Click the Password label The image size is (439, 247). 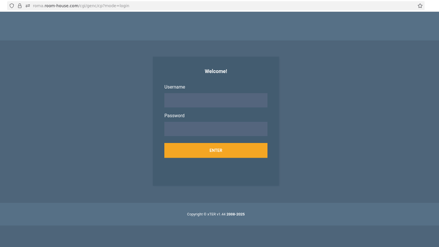pyautogui.click(x=174, y=116)
